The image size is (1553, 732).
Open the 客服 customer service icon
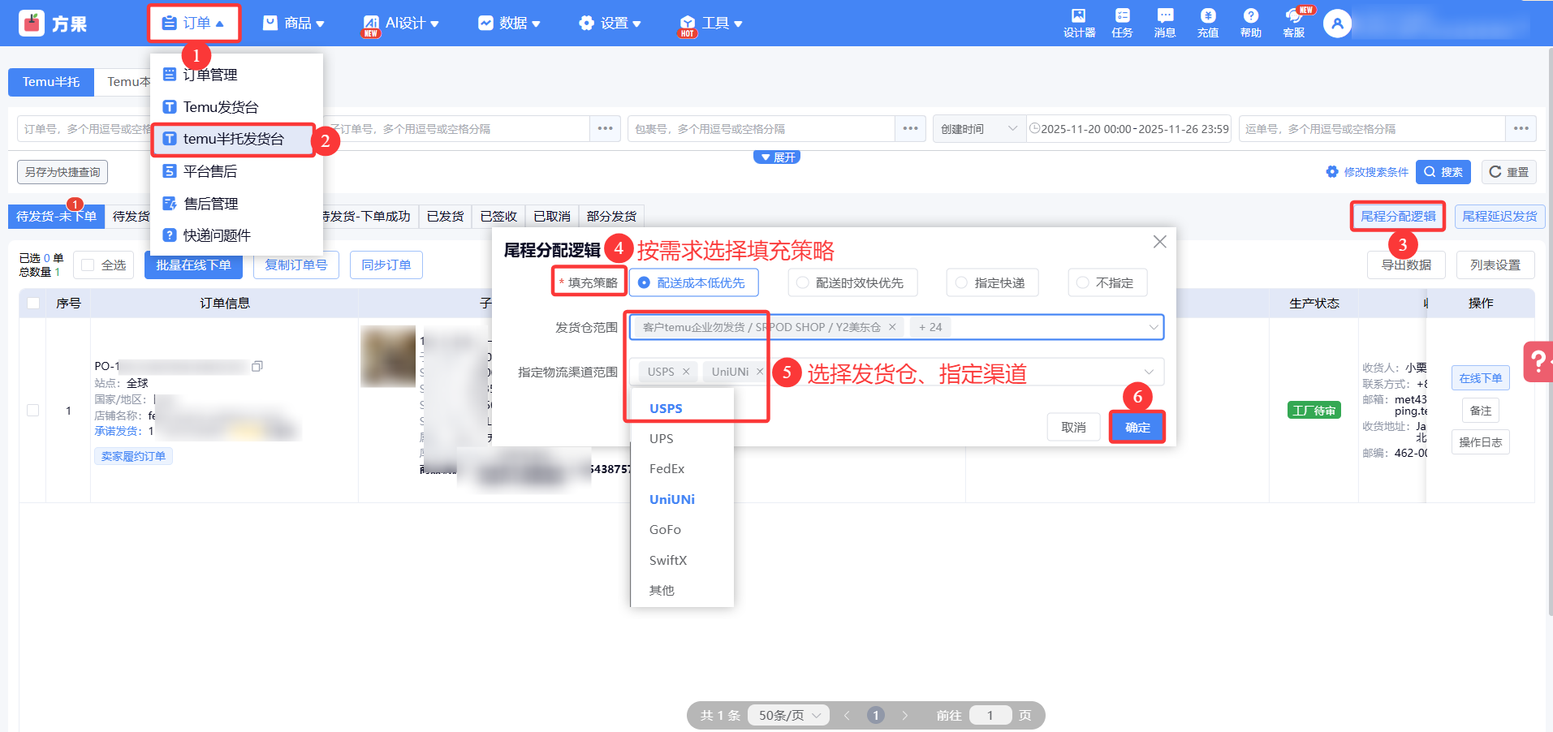(x=1293, y=22)
